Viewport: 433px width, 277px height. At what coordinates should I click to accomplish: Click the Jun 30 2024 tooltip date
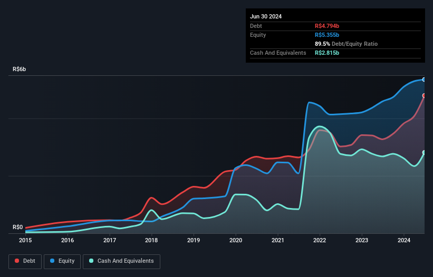click(266, 16)
